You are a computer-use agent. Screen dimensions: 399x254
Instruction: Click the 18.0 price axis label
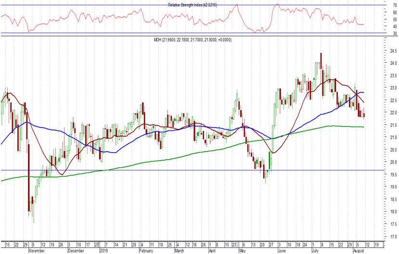394,212
